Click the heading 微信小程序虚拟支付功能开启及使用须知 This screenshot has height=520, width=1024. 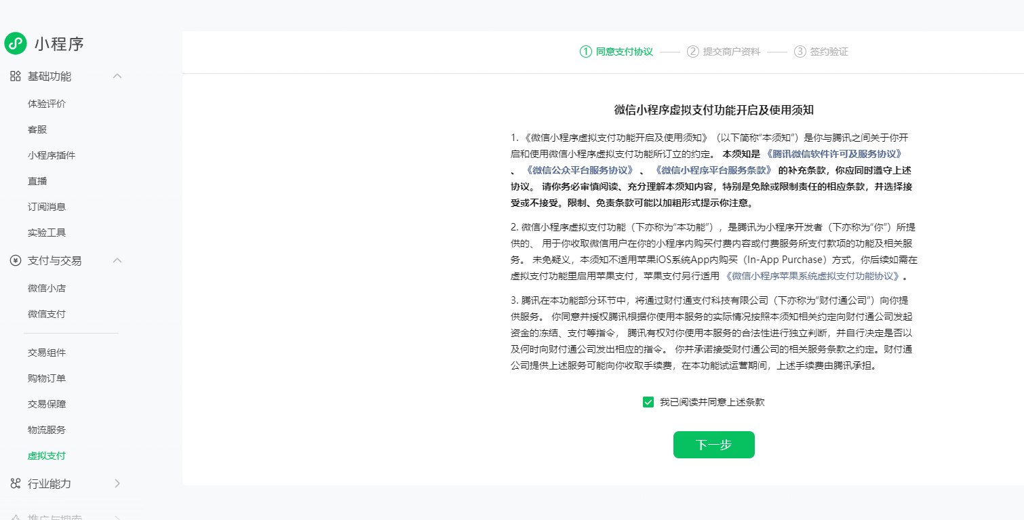coord(714,109)
